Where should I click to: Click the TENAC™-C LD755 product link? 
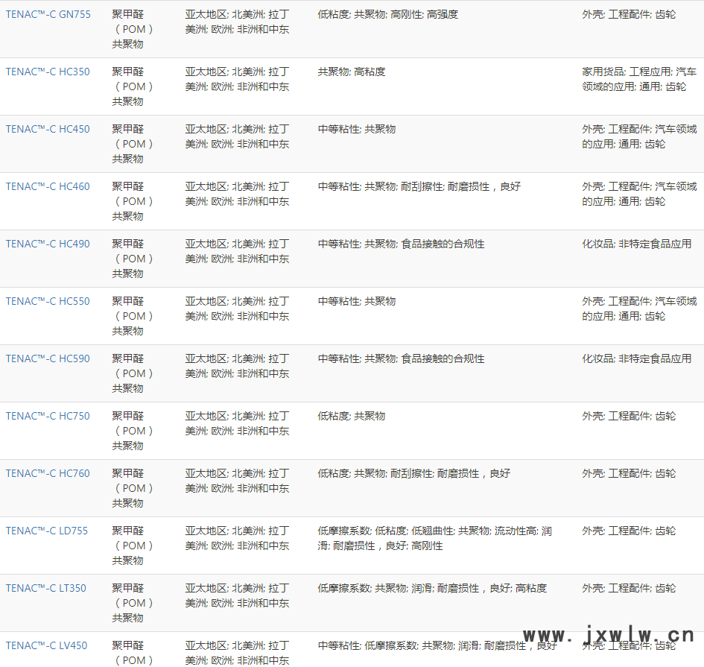[x=47, y=531]
